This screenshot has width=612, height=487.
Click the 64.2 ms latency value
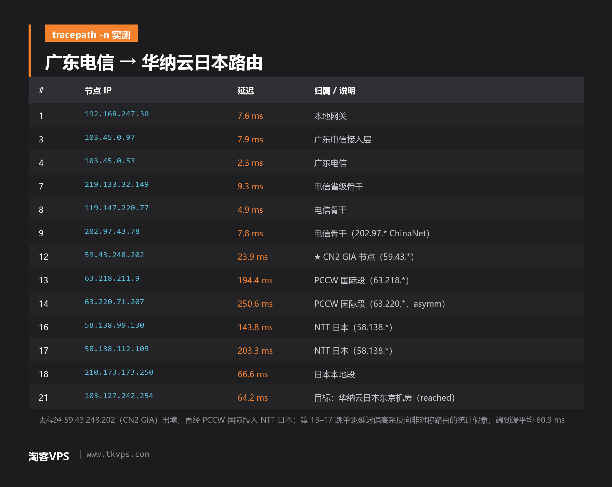[x=253, y=398]
